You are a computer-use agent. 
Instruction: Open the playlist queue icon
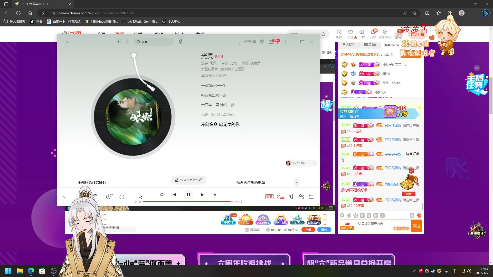click(x=311, y=197)
